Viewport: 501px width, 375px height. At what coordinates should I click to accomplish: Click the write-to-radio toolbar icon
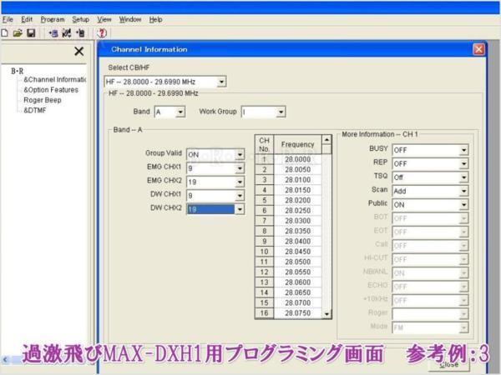tap(80, 32)
